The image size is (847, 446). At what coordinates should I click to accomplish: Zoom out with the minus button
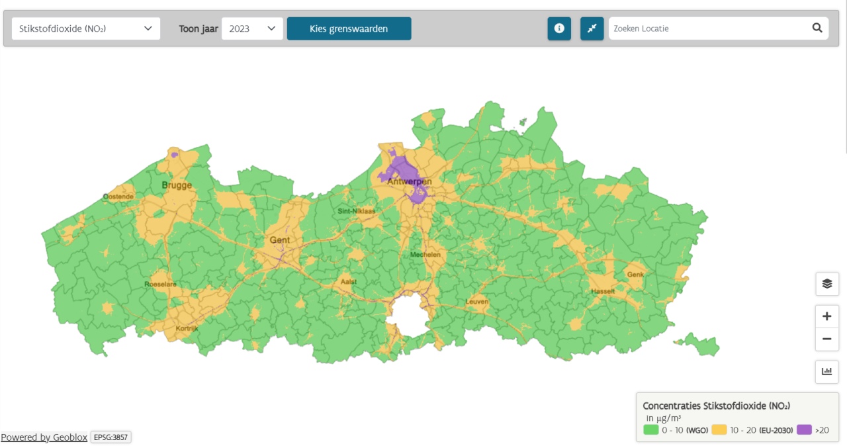coord(827,339)
